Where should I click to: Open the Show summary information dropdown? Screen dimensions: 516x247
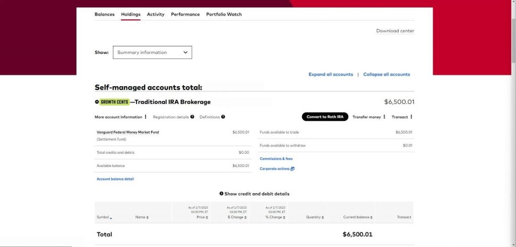[152, 52]
